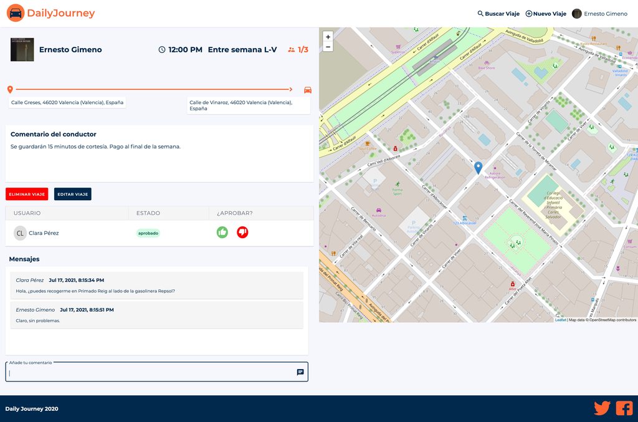Zoom out on the map

(x=328, y=47)
